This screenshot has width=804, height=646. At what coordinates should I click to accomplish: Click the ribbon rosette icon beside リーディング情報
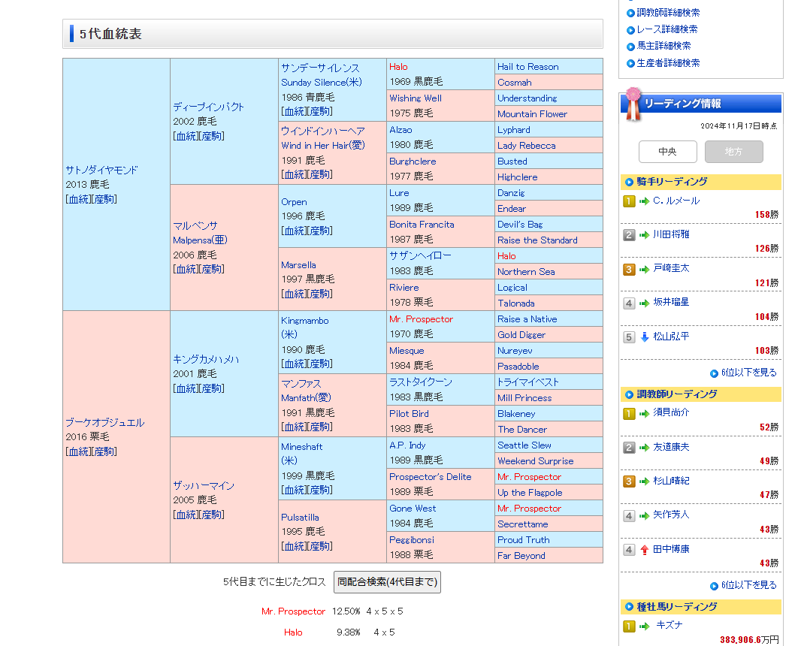click(x=634, y=103)
